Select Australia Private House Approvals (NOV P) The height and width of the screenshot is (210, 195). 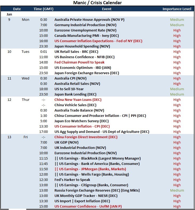pos(89,20)
